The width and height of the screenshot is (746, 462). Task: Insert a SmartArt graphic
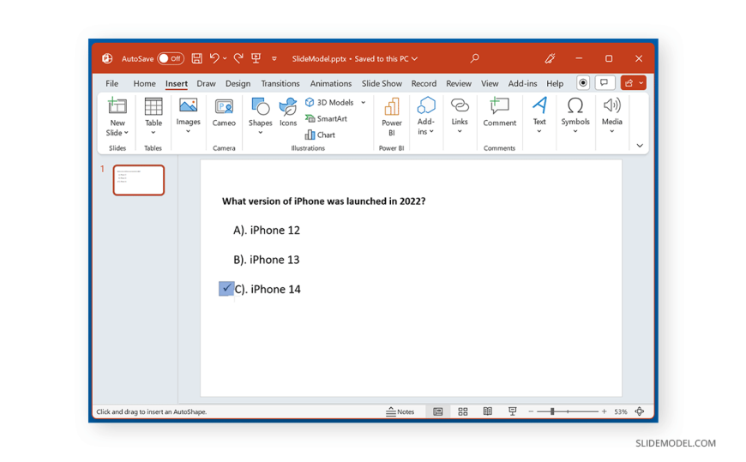[x=326, y=118]
